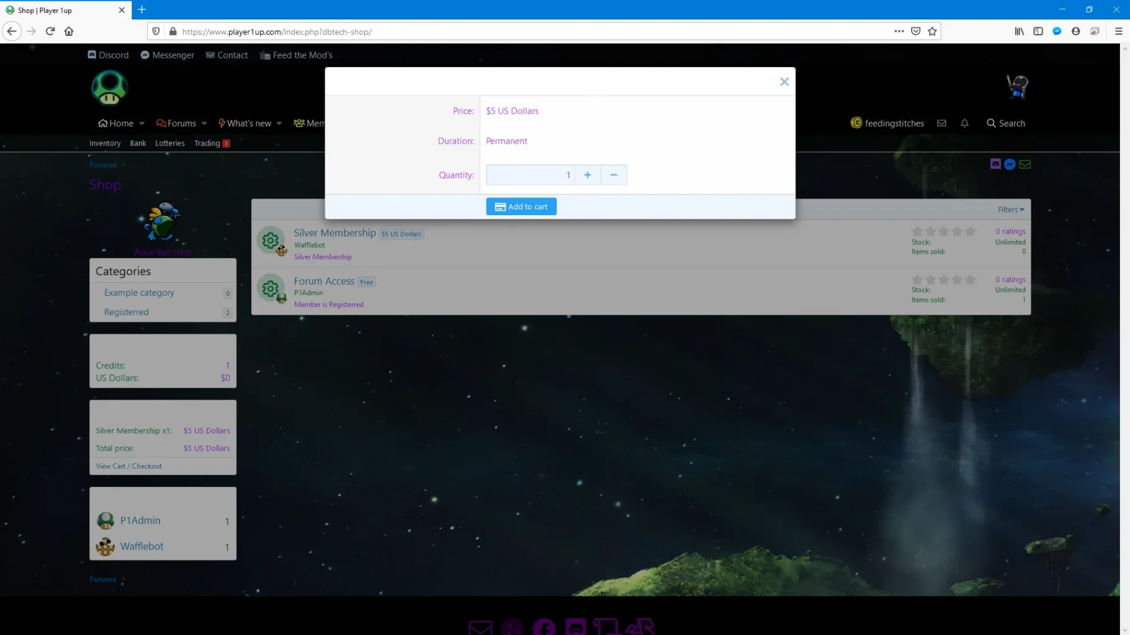Open Wafflebot in the sellers list

[141, 546]
